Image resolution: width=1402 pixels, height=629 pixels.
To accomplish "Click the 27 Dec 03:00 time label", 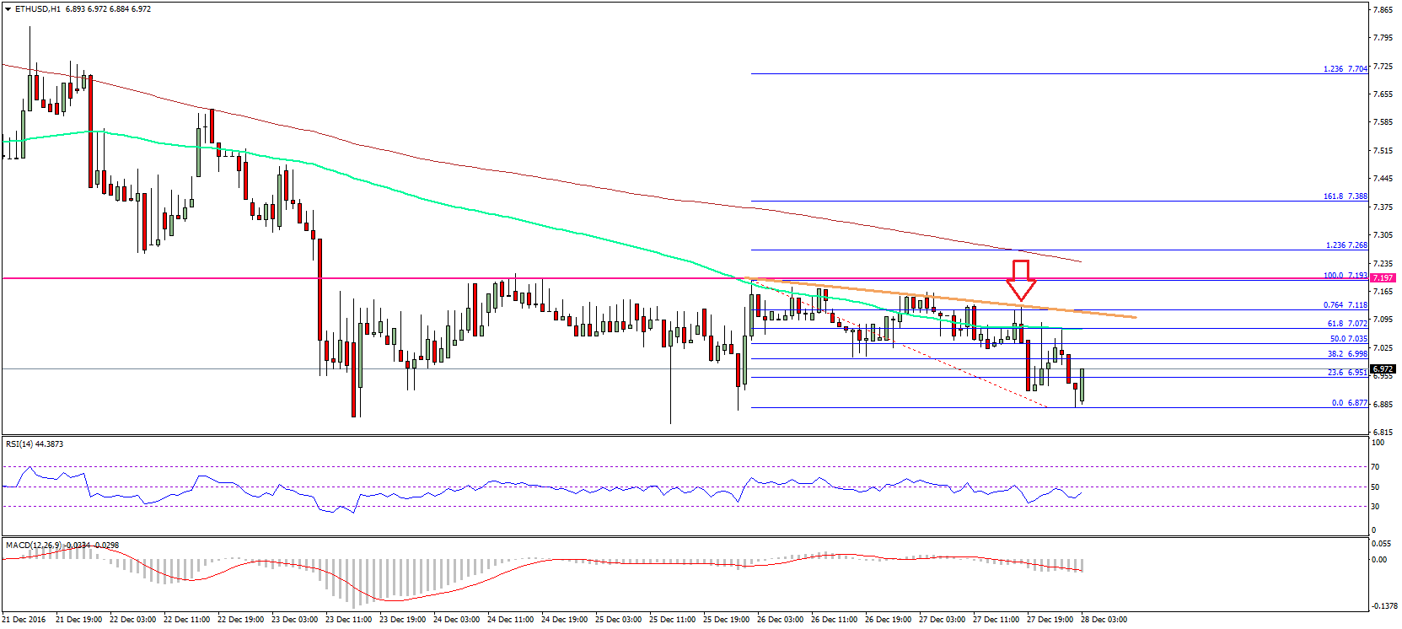I will [x=942, y=620].
